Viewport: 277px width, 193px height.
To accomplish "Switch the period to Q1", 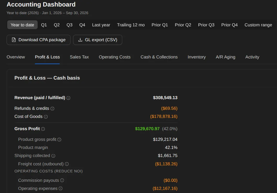I will 44,25.
